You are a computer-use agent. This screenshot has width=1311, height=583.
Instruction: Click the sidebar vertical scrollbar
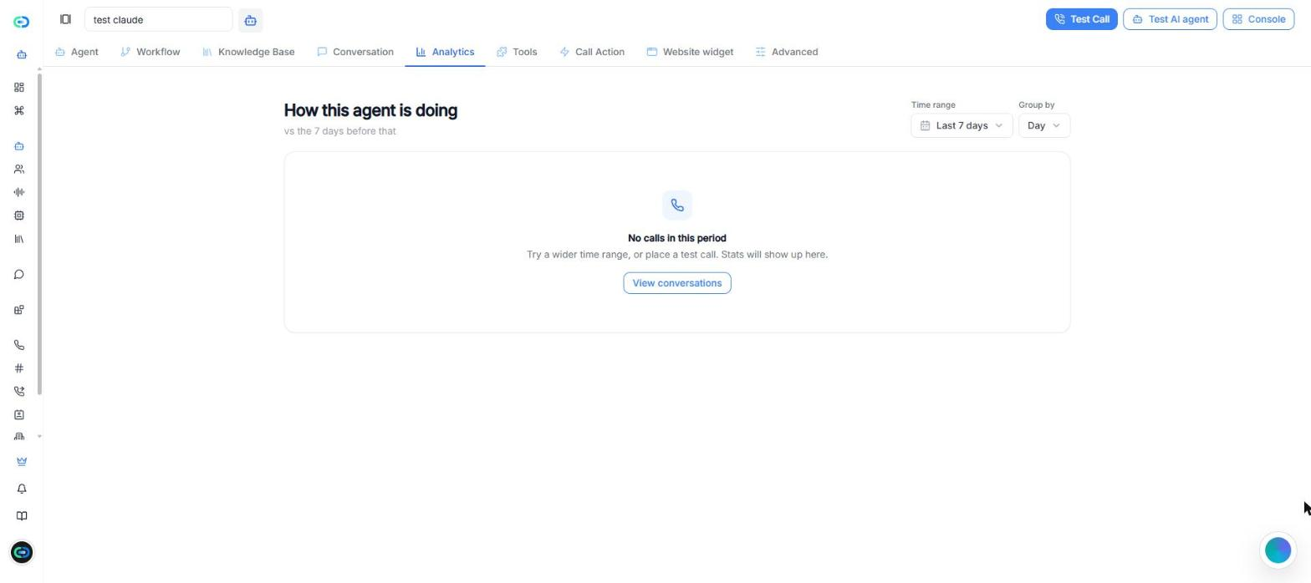(x=39, y=234)
